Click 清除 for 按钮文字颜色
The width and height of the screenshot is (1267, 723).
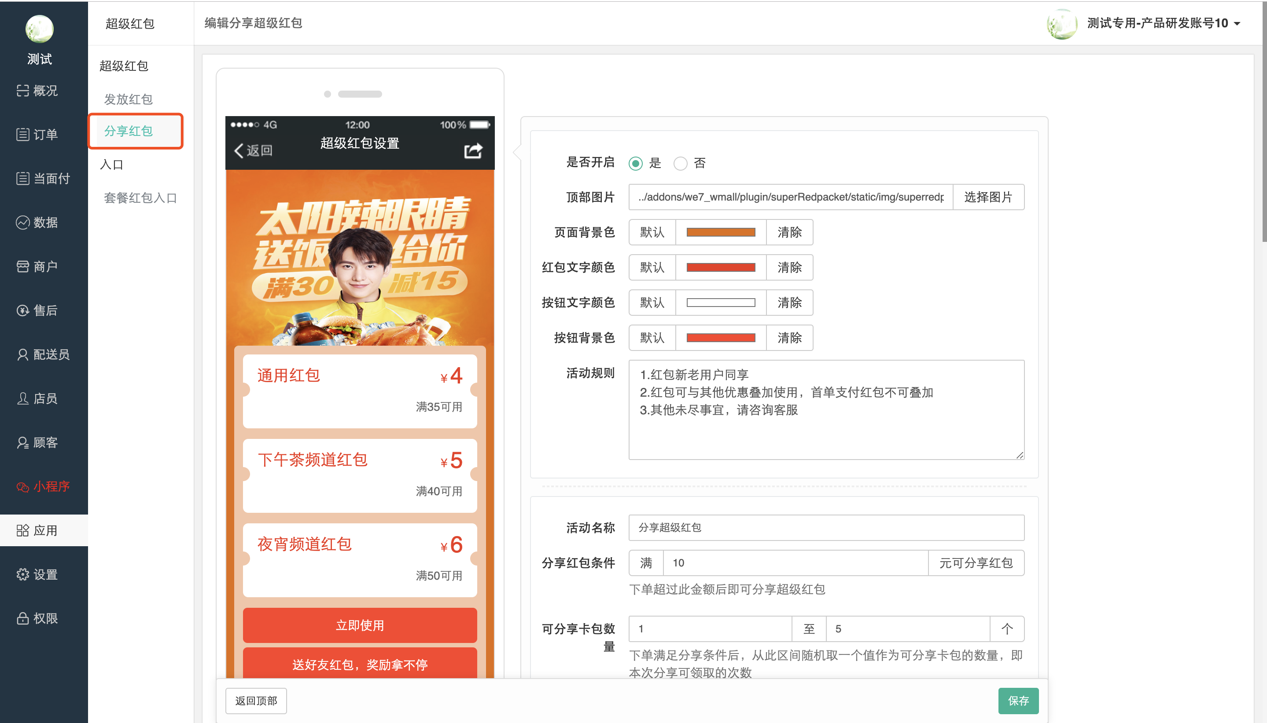tap(789, 303)
